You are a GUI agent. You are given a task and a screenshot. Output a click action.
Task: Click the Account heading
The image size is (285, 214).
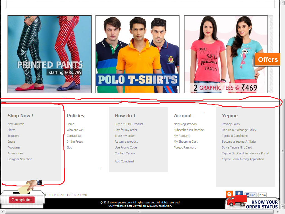coord(183,116)
